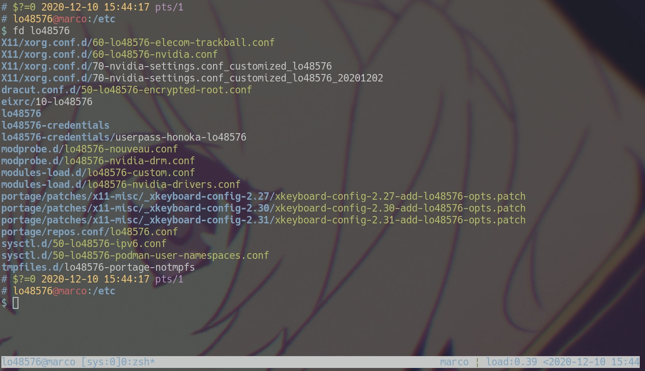645x371 pixels.
Task: Select the xkeyboard-config-2.31 patch file
Action: point(263,220)
